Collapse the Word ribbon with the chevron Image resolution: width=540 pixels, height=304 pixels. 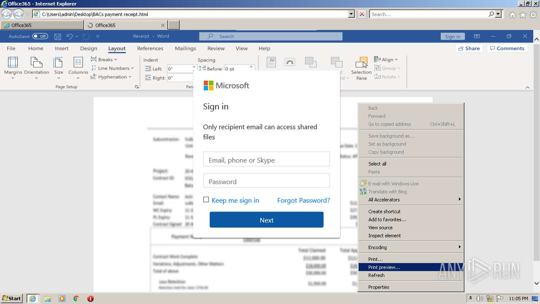(x=527, y=87)
